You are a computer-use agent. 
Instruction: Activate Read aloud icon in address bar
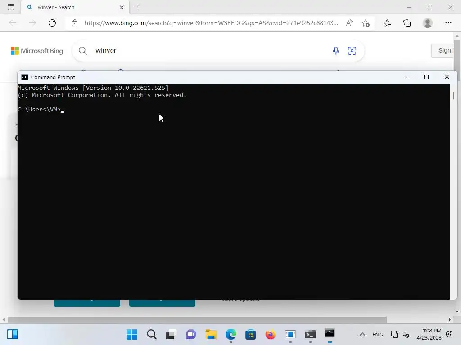(349, 23)
